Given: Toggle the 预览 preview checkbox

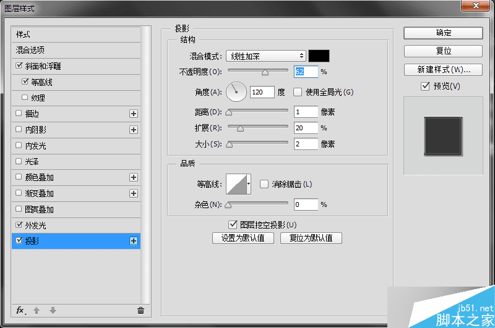Looking at the screenshot, I should tap(425, 86).
